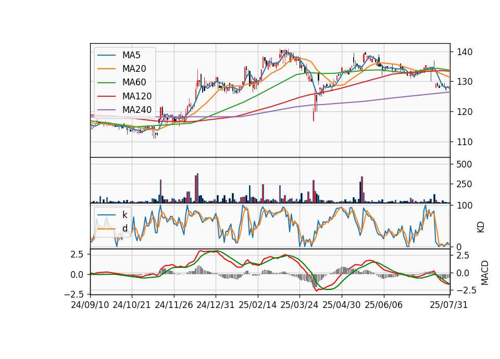Click the MA240 legend label

tap(137, 110)
